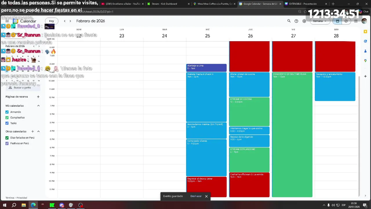
Task: Open the Privacidad link
Action: 22,198
